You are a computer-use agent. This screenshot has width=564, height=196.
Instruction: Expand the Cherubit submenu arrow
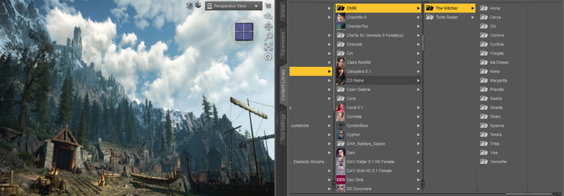pos(418,44)
